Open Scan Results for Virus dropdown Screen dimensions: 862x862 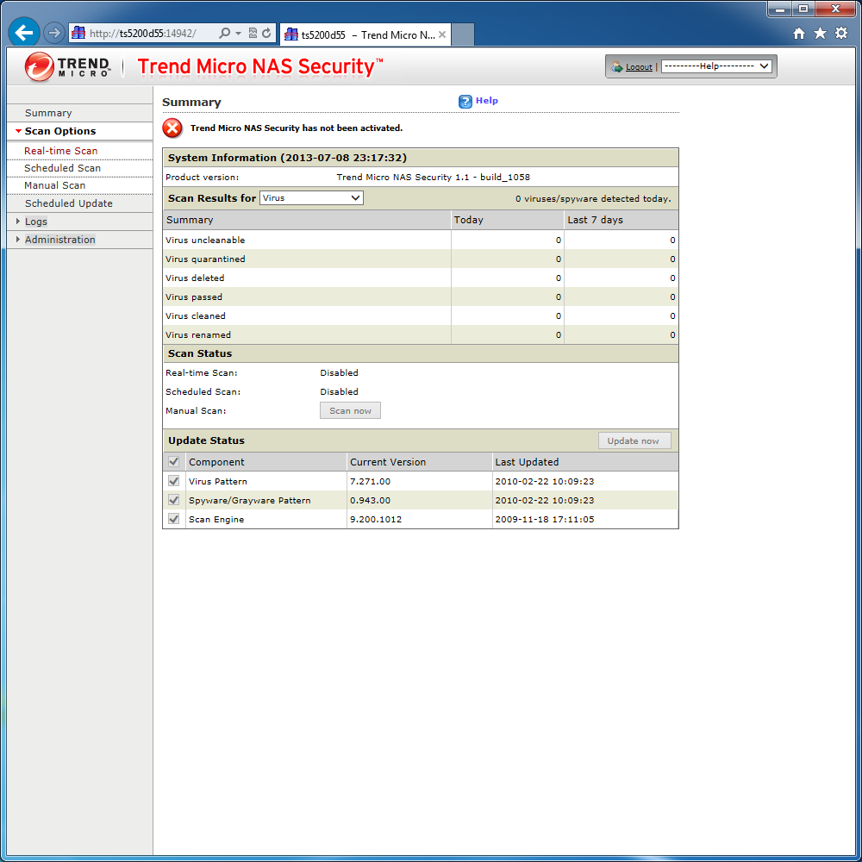(x=312, y=198)
